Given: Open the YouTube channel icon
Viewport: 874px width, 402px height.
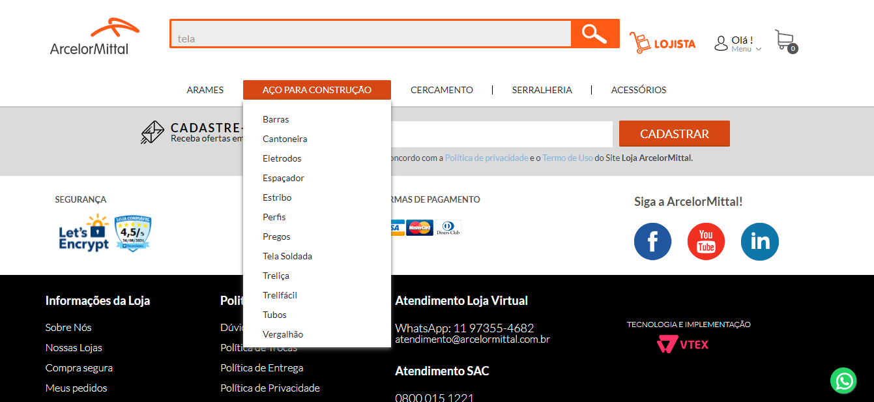Looking at the screenshot, I should [706, 241].
